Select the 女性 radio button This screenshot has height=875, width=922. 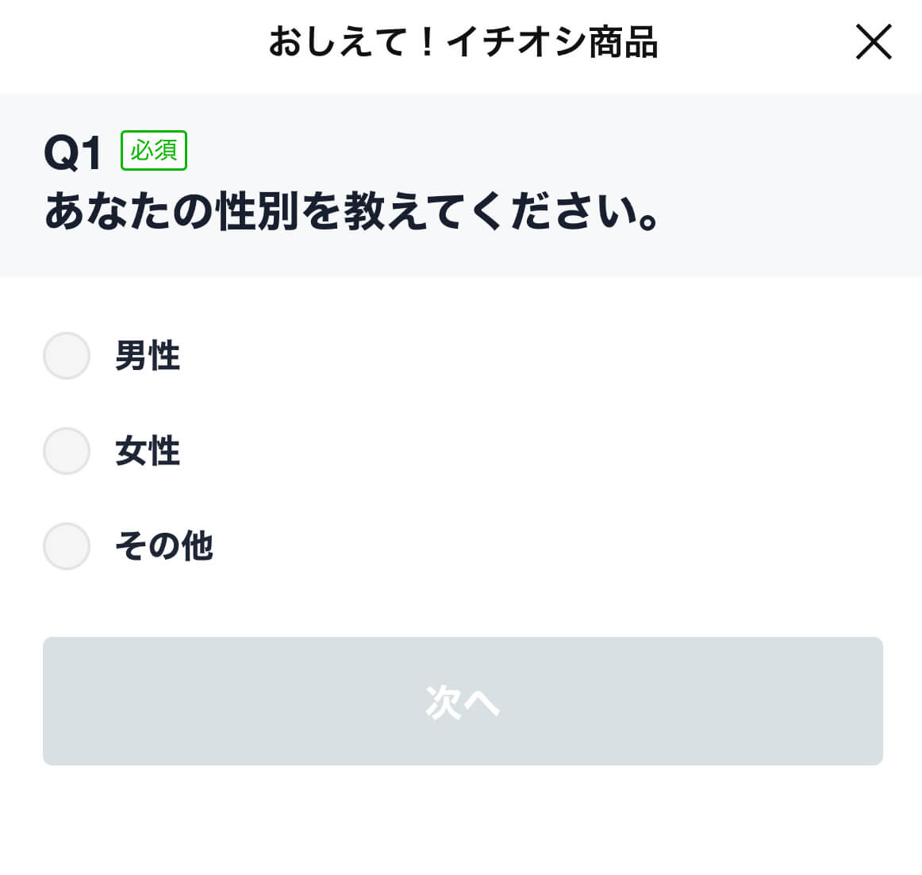[x=67, y=451]
